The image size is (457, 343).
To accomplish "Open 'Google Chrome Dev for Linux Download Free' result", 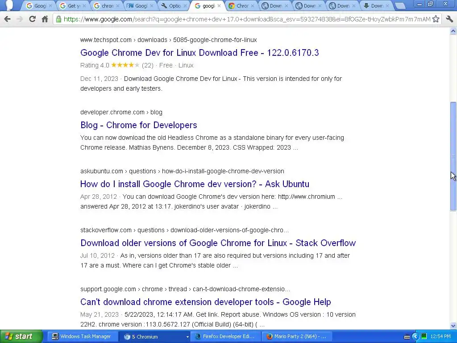I will [199, 53].
